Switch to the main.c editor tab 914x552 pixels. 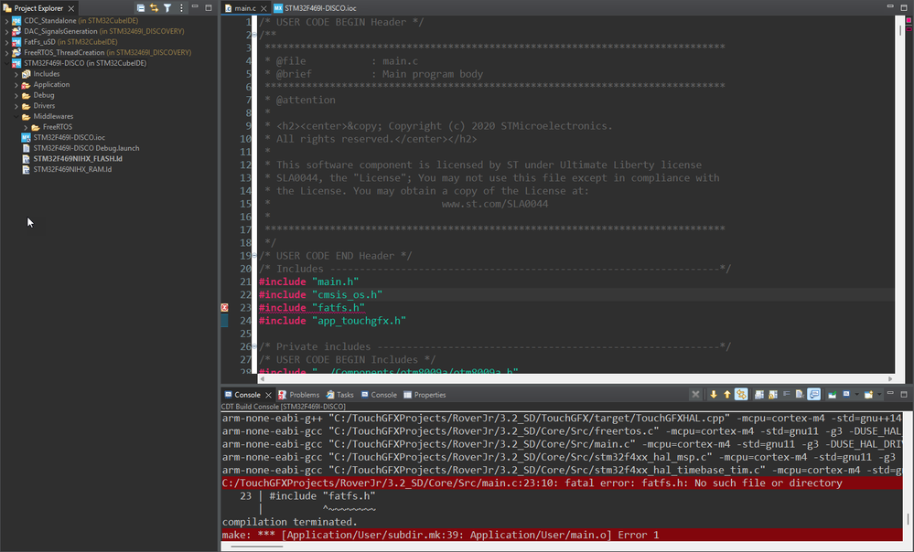[245, 8]
